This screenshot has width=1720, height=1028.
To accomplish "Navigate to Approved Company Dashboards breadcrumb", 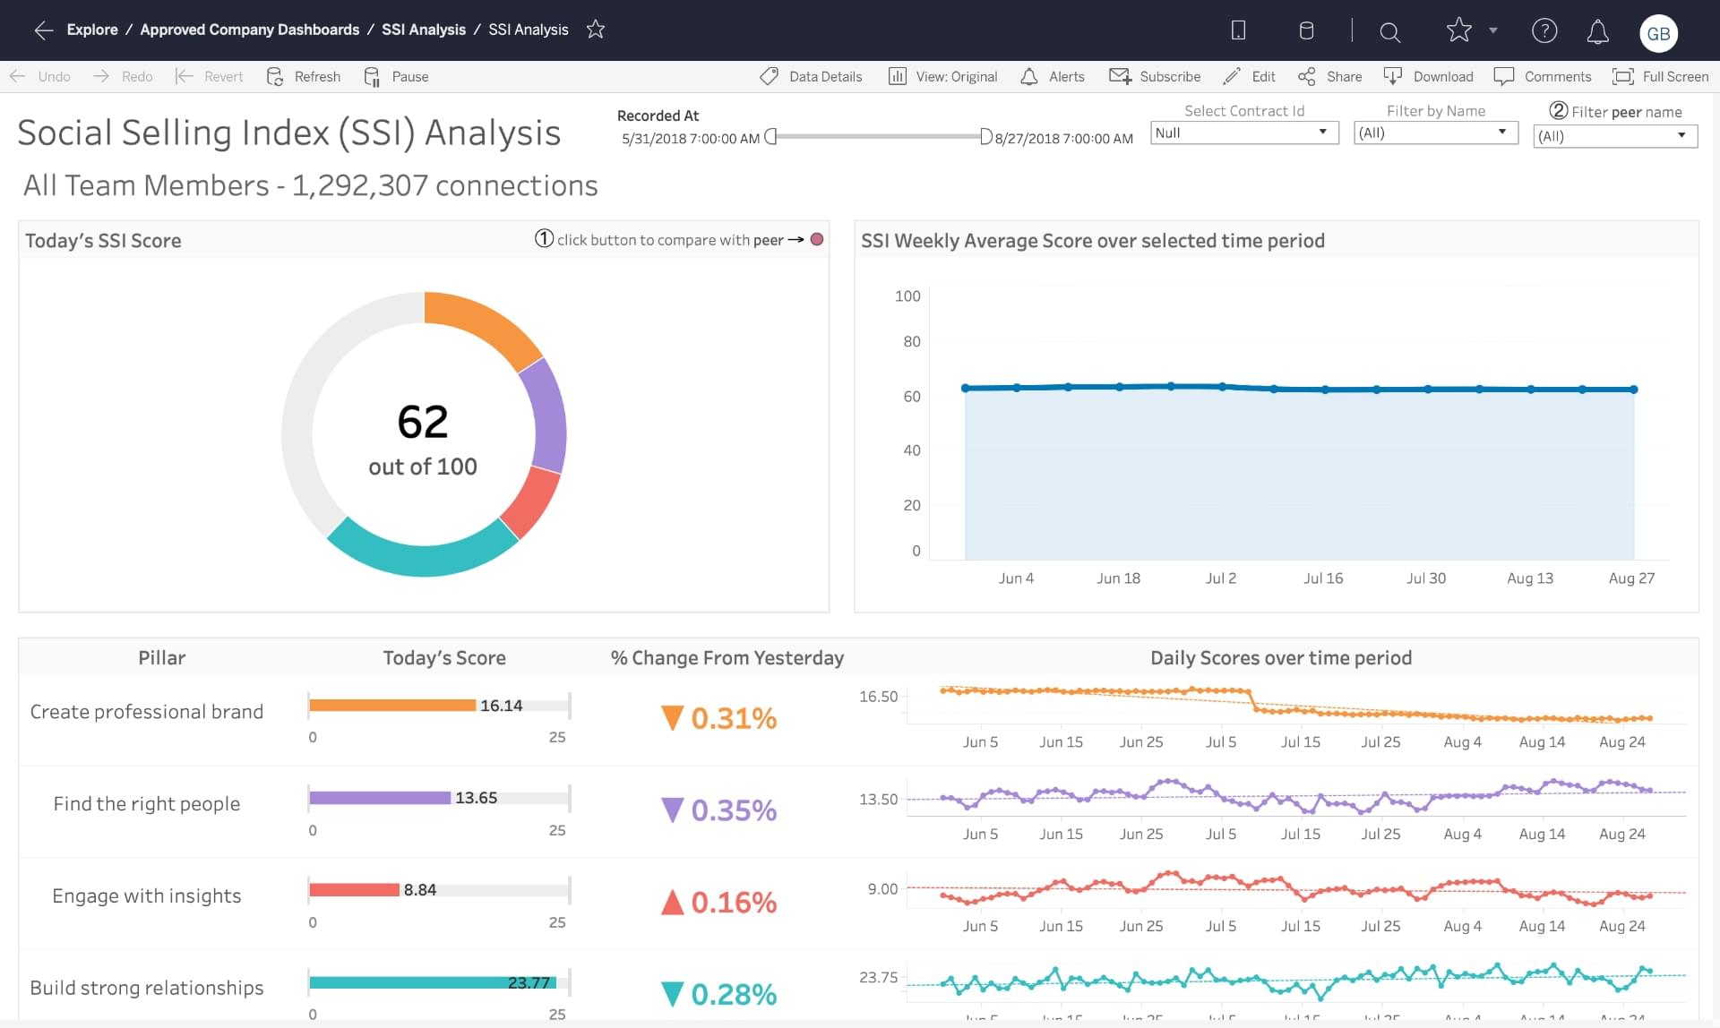I will [249, 30].
